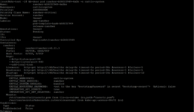Click the Pending status value
This screenshot has width=194, height=112.
[38, 32]
